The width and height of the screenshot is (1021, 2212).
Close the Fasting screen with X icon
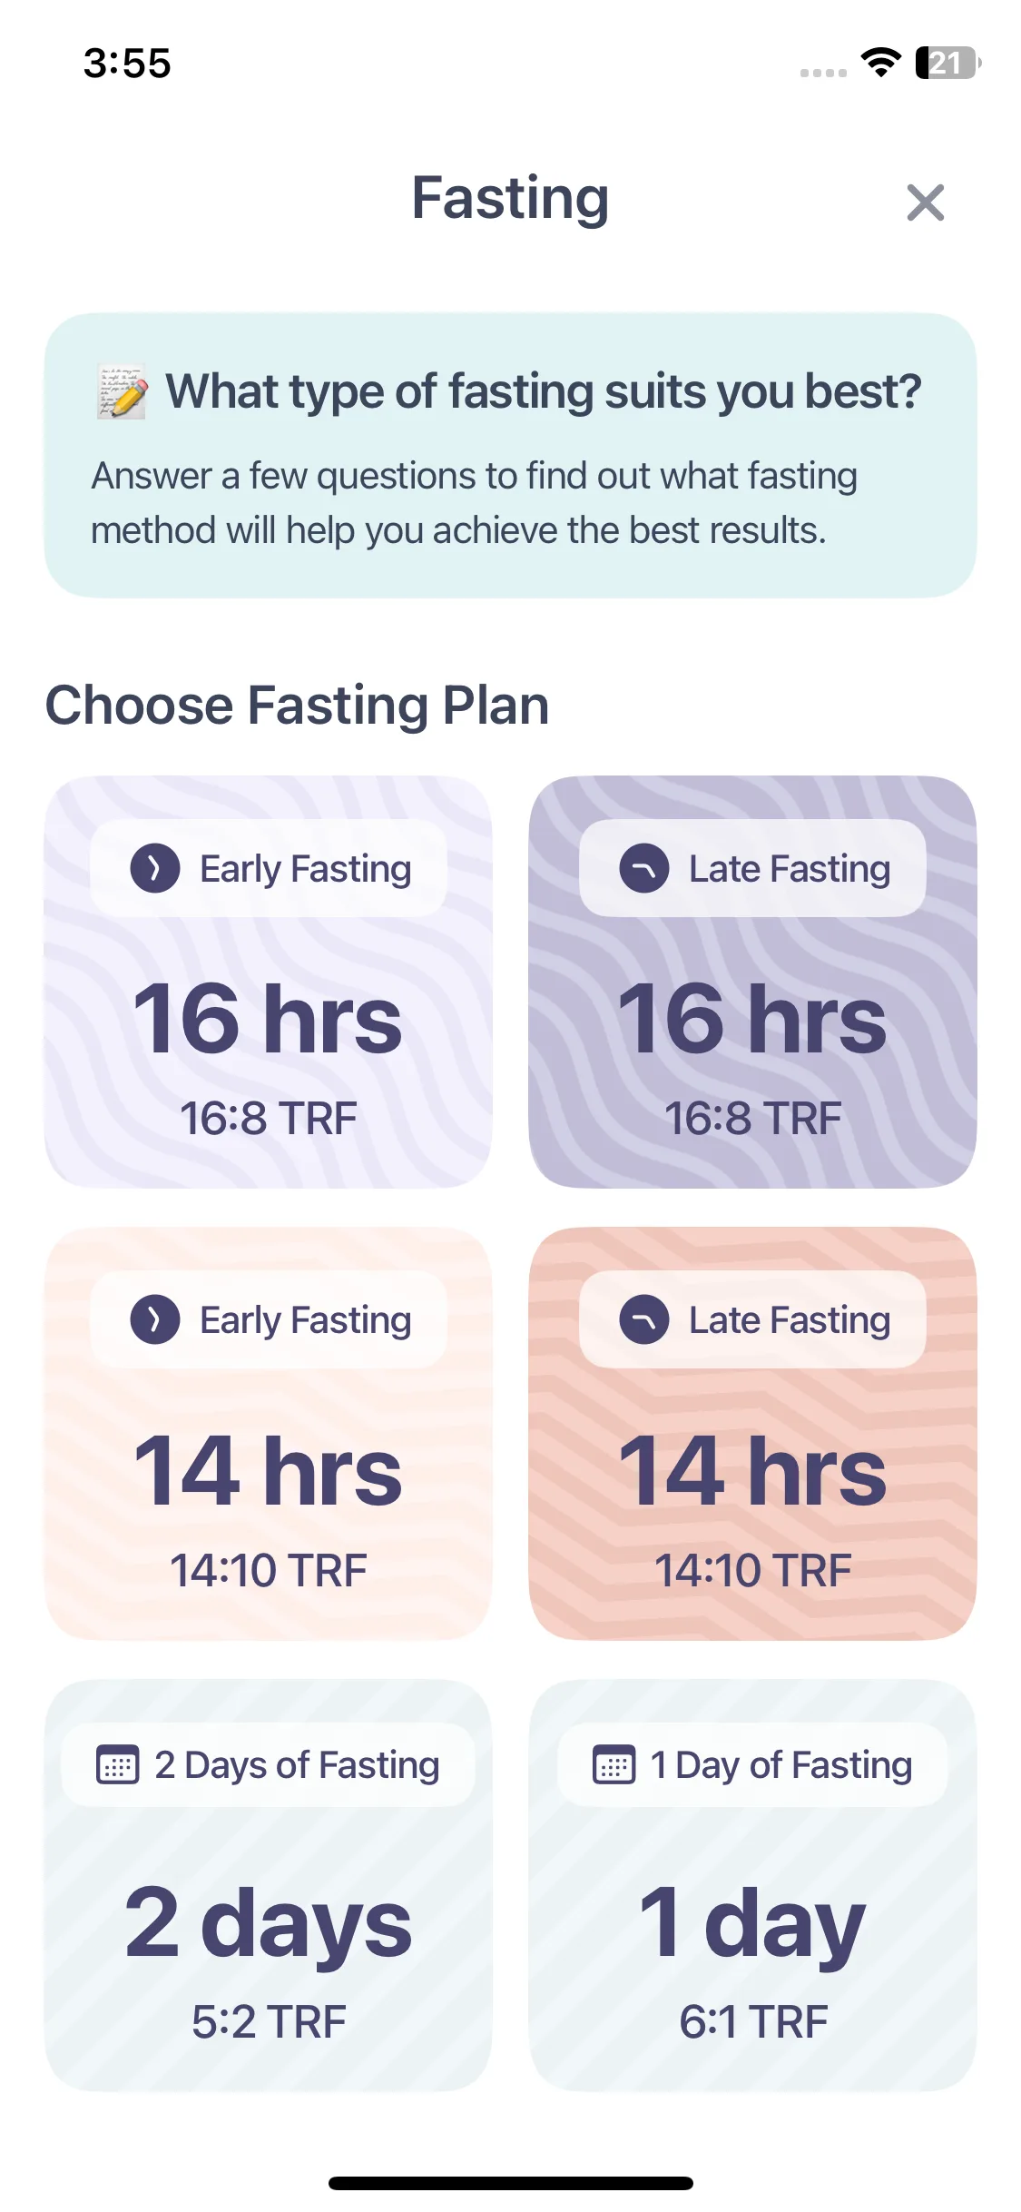tap(925, 202)
